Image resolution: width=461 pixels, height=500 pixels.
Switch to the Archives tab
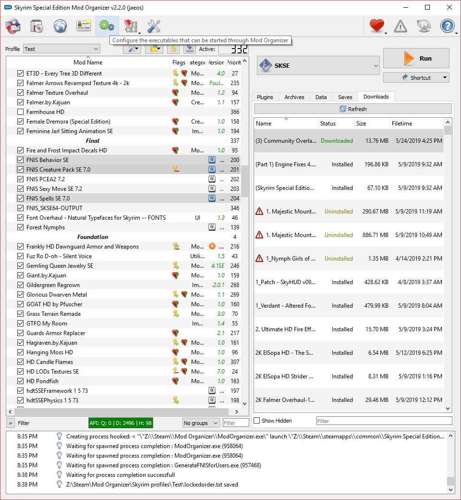[294, 97]
